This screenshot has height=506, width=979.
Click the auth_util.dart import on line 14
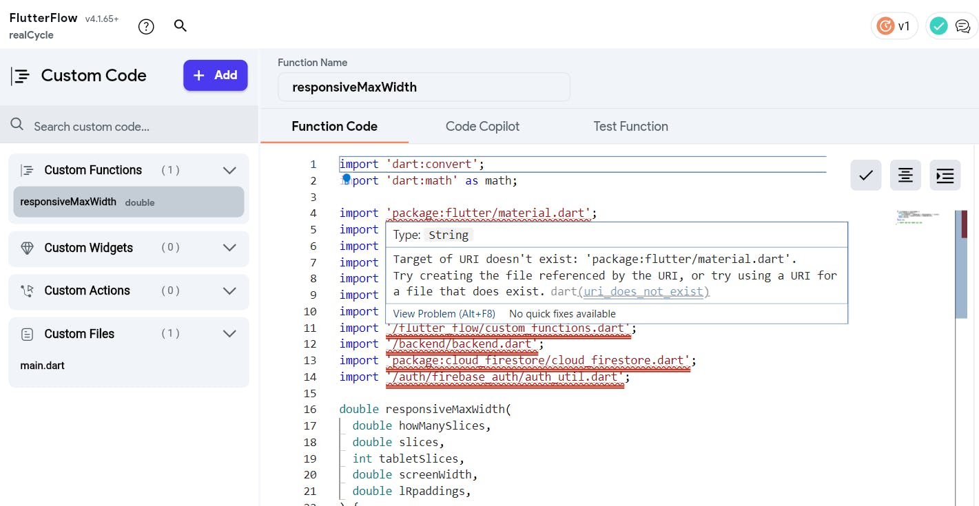click(505, 377)
